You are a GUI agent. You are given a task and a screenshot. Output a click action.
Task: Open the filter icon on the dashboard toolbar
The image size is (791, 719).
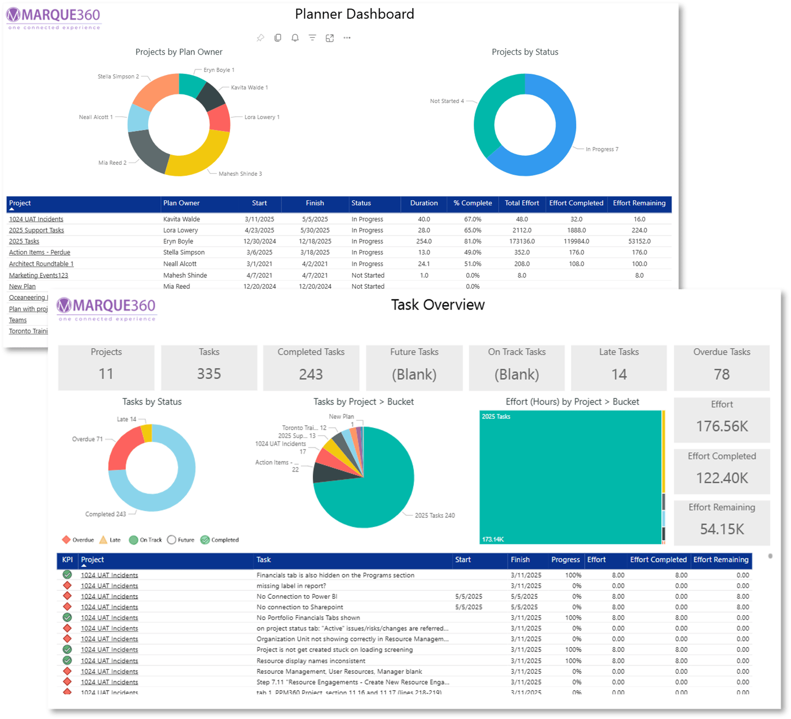point(312,38)
